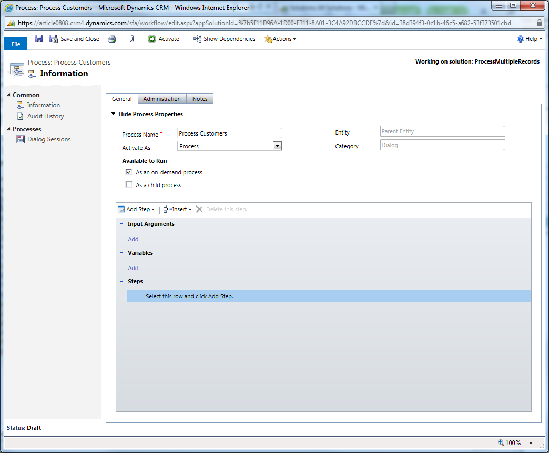
Task: Click the Audit History icon
Action: [21, 116]
